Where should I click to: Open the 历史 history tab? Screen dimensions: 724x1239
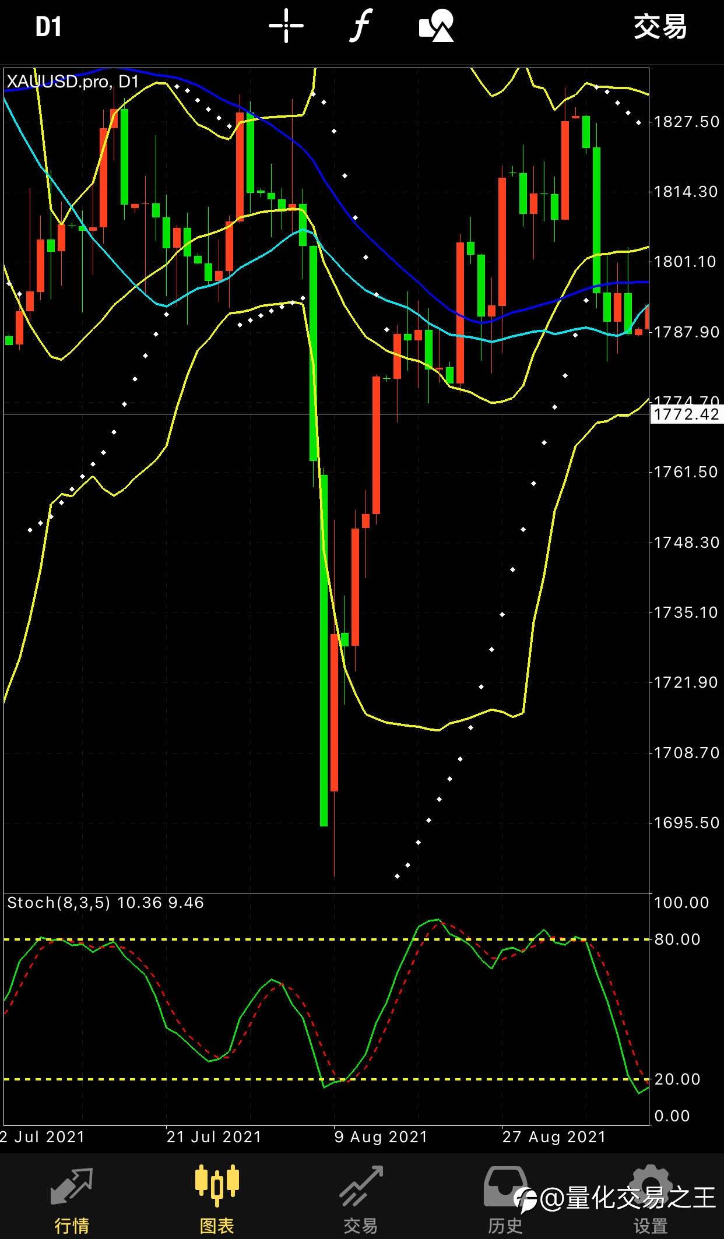click(x=505, y=1199)
